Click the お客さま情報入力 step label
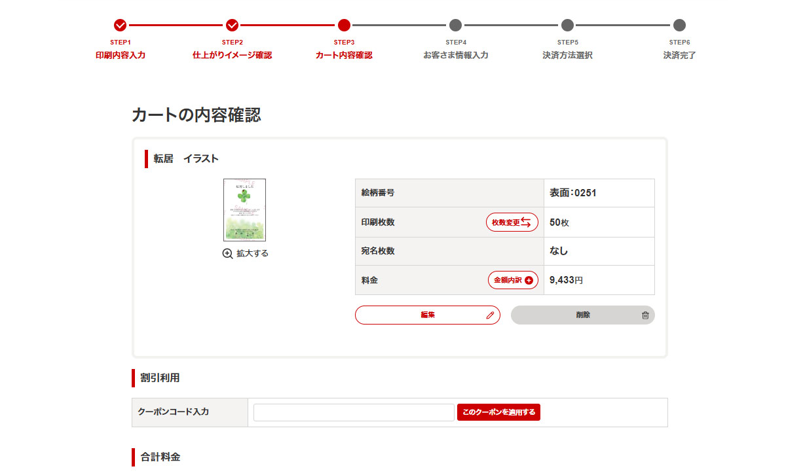 (455, 56)
